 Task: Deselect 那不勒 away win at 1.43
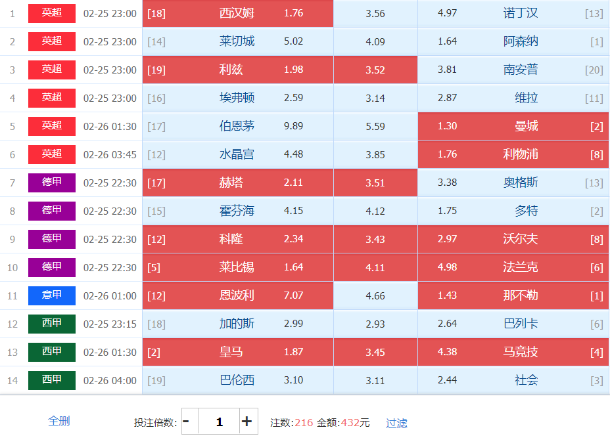513,295
